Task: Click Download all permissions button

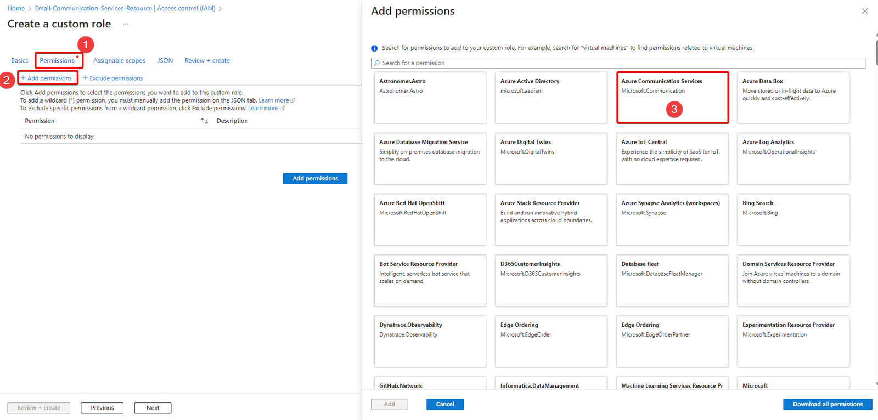Action: pyautogui.click(x=828, y=404)
